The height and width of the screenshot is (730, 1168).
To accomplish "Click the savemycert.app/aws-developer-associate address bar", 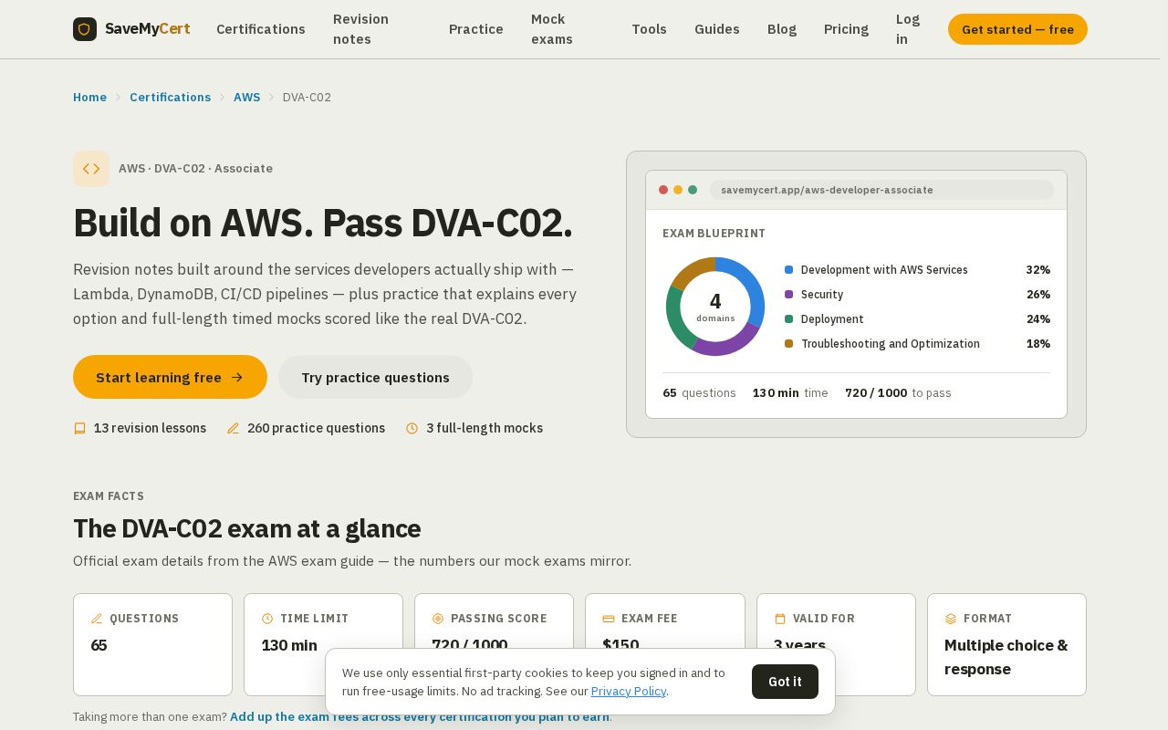I will (x=881, y=190).
